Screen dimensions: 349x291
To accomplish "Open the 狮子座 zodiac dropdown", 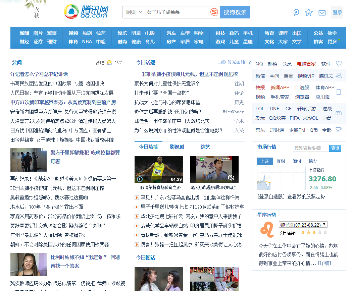I will (x=303, y=225).
